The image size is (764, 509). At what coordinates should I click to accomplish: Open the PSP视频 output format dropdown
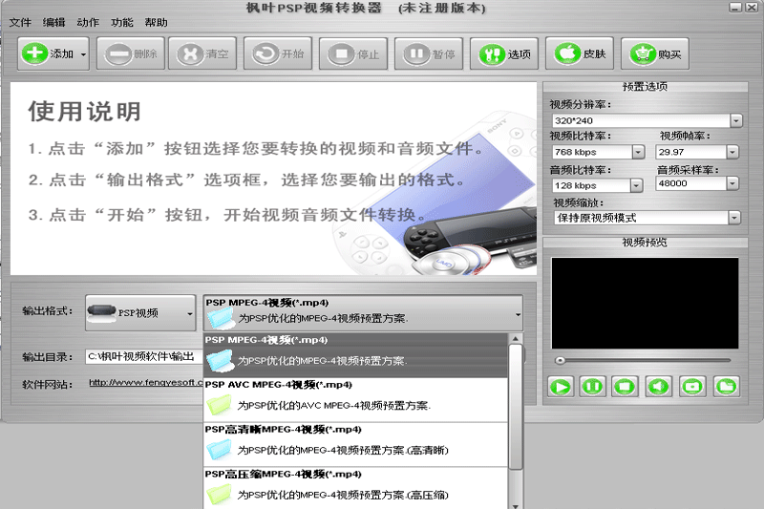140,312
